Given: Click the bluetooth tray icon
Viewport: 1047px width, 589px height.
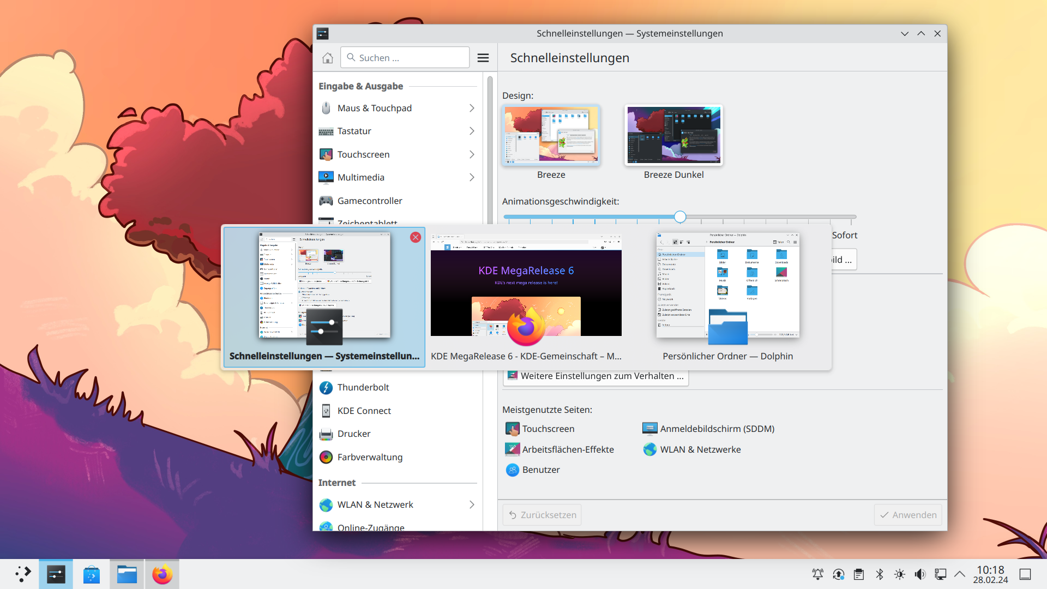Looking at the screenshot, I should (x=879, y=574).
